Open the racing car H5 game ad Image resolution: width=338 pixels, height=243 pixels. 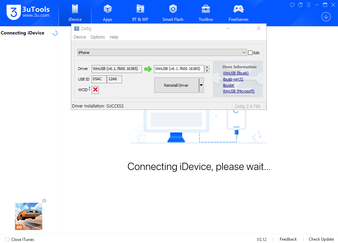[x=29, y=216]
